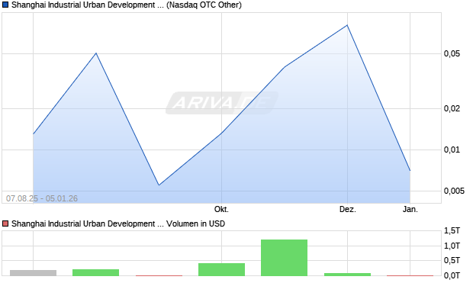Click the price line end point at Jan.
473x283 pixels.
410,170
